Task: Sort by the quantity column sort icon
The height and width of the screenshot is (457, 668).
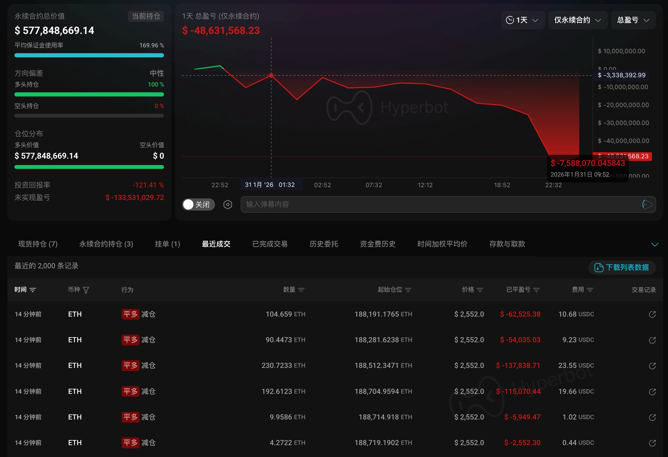Action: pos(301,290)
